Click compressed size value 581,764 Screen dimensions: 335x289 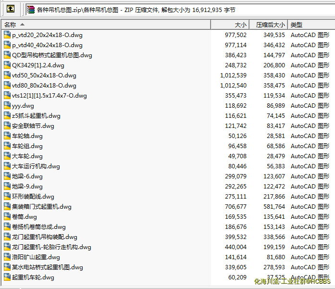coord(274,207)
